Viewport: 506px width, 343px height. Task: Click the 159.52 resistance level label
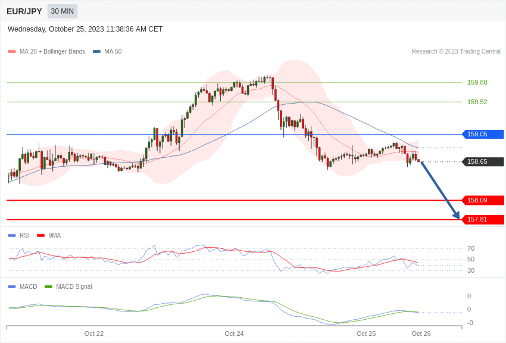(477, 102)
